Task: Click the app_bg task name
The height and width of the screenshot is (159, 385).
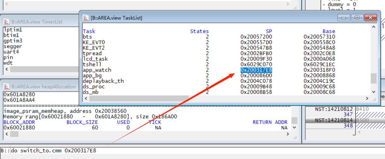Action: click(x=92, y=76)
